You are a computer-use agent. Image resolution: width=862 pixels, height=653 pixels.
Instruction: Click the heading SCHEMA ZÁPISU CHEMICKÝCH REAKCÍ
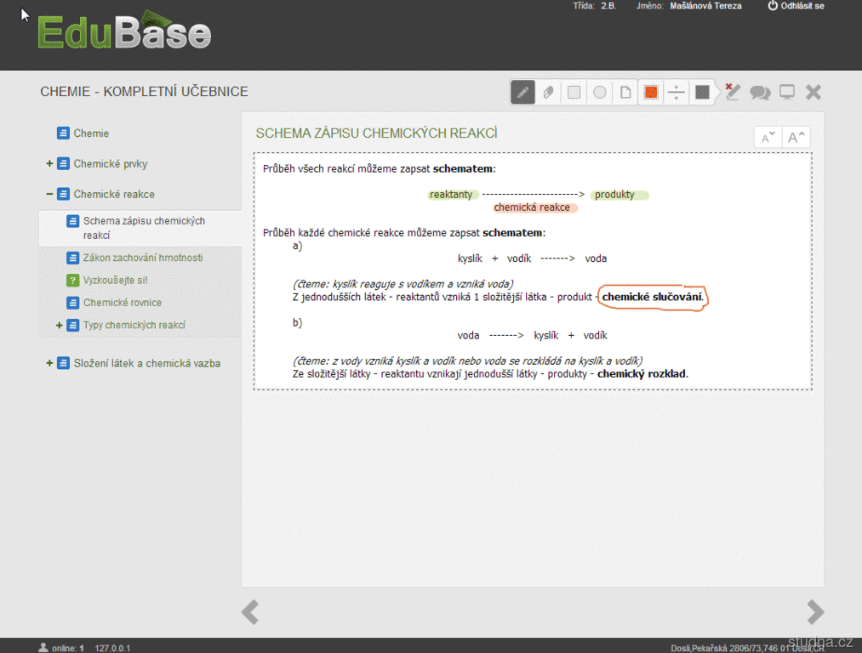(377, 133)
